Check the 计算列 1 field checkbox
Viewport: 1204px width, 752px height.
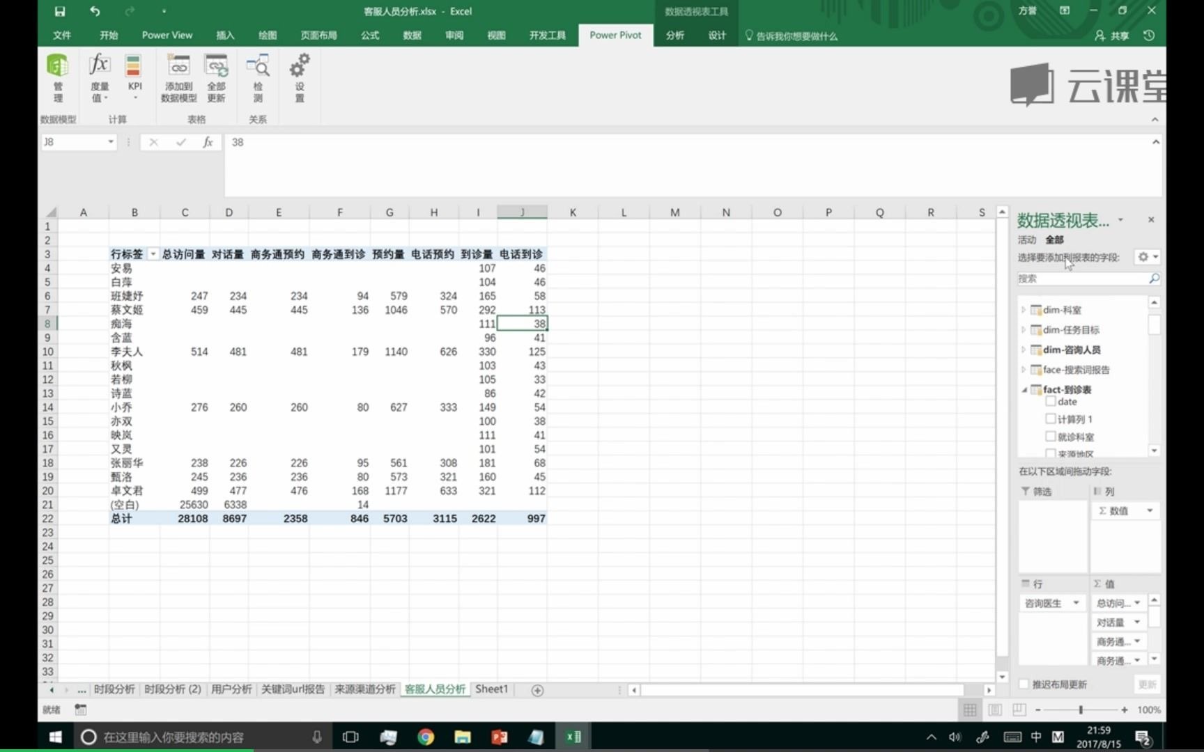1051,419
